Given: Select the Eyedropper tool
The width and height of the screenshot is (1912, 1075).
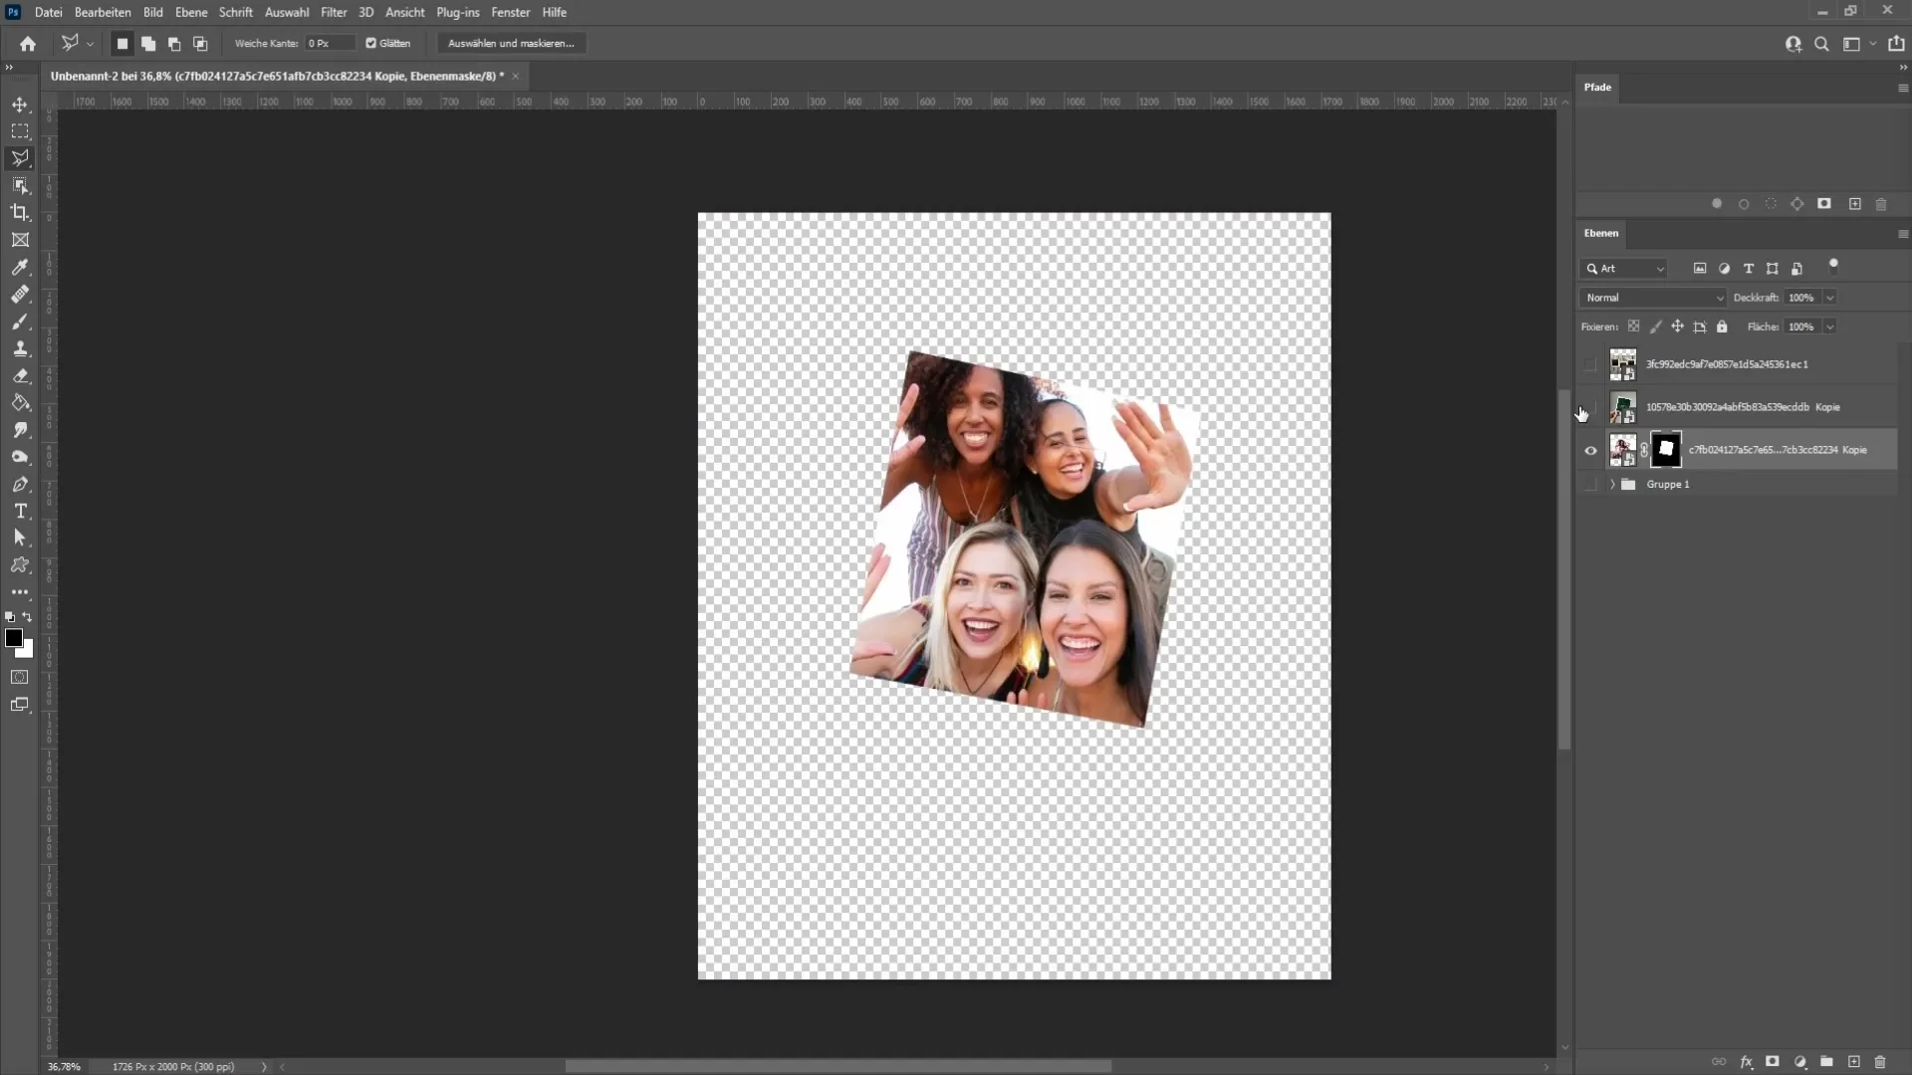Looking at the screenshot, I should 20,267.
